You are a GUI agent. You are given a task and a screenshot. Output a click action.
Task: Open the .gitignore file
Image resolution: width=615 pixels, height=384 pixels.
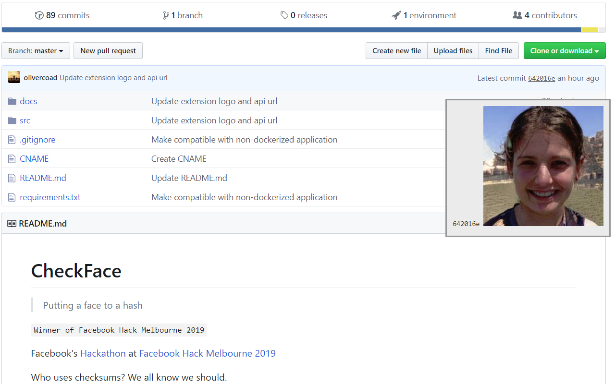[37, 140]
